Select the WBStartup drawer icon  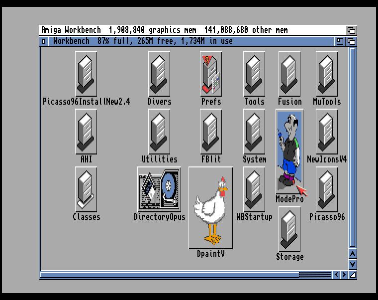point(254,189)
